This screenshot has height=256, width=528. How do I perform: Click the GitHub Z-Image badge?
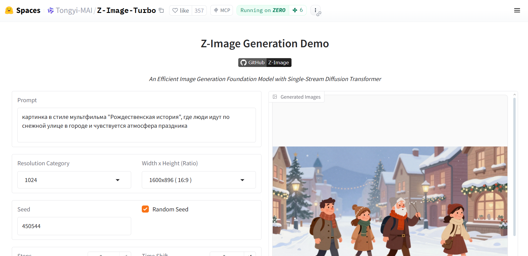coord(264,63)
